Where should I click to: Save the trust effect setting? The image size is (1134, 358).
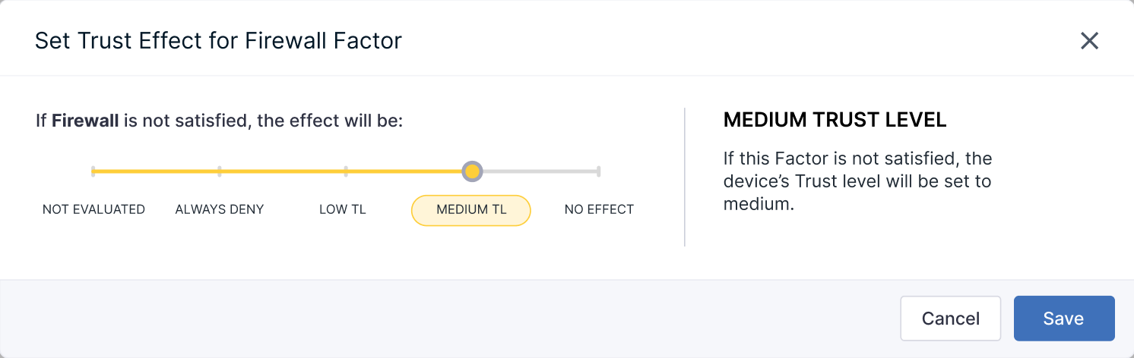pos(1063,319)
